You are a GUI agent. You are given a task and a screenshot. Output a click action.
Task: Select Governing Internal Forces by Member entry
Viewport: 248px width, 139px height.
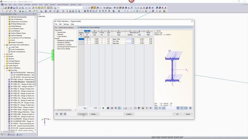(67, 47)
